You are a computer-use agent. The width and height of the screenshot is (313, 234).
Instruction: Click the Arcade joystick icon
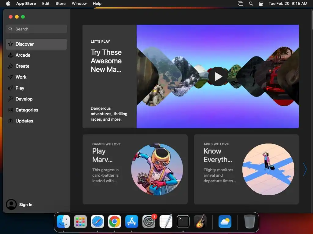pyautogui.click(x=10, y=55)
